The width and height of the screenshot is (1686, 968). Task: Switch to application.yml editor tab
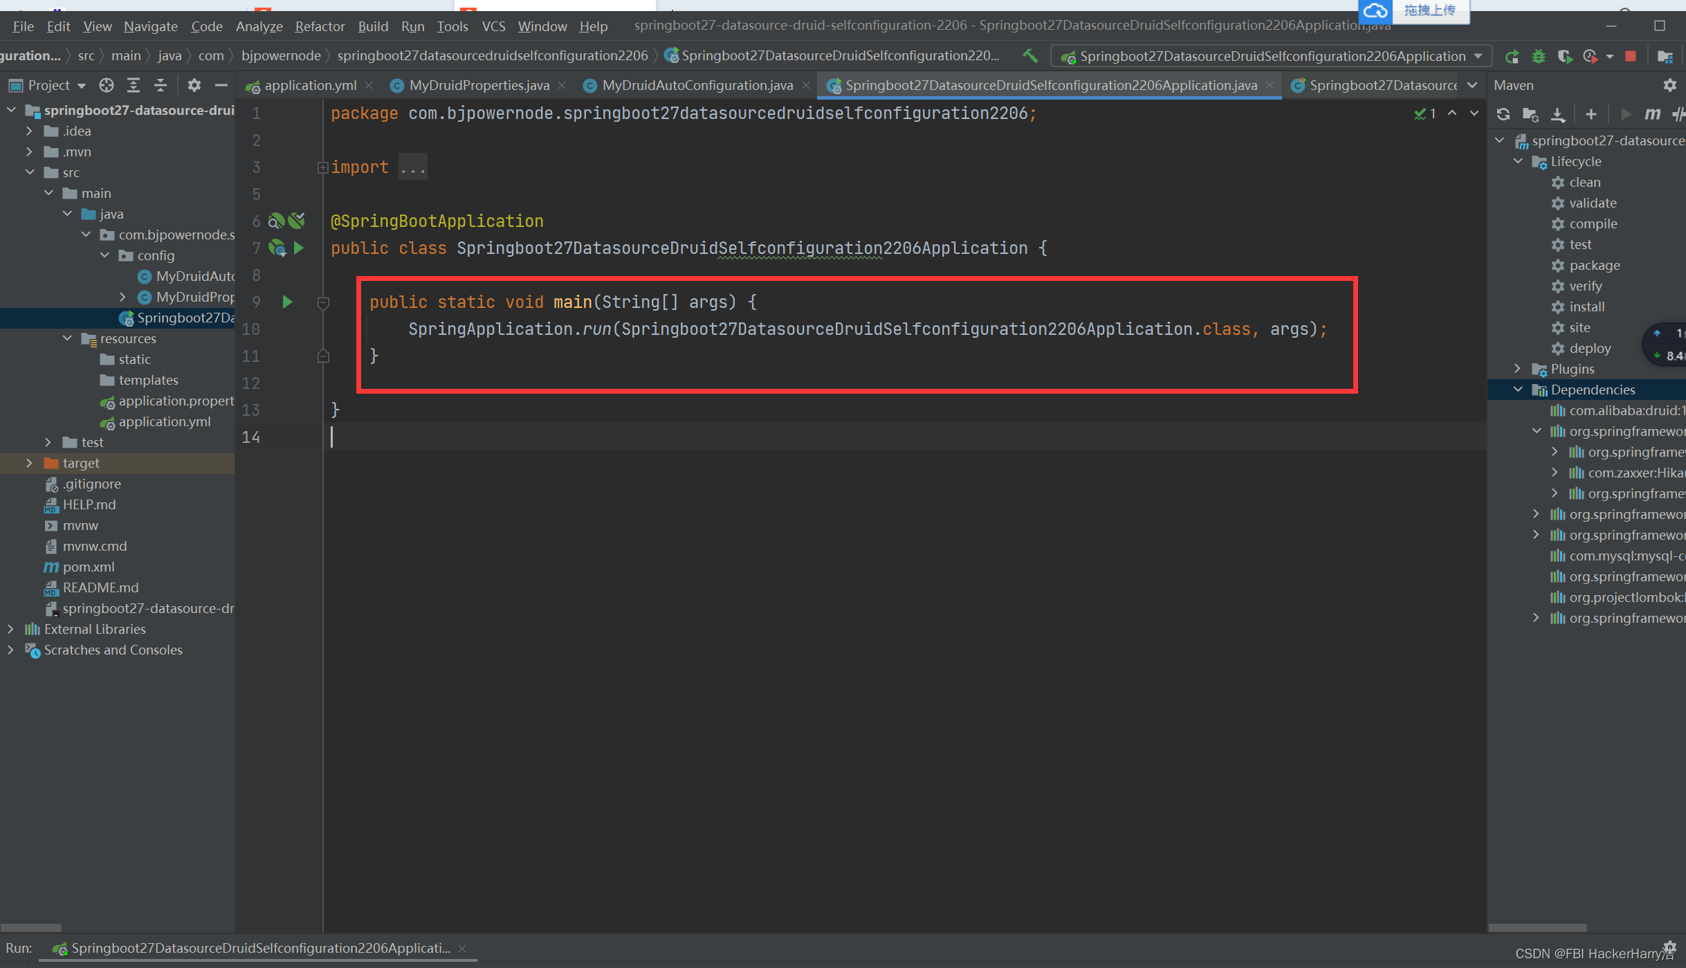click(x=310, y=85)
